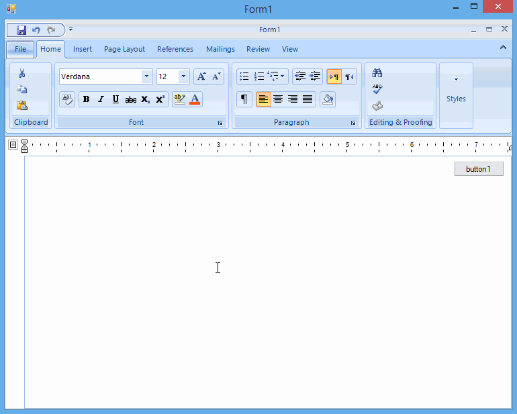Viewport: 517px width, 414px height.
Task: Select left-to-right text direction
Action: tap(334, 76)
